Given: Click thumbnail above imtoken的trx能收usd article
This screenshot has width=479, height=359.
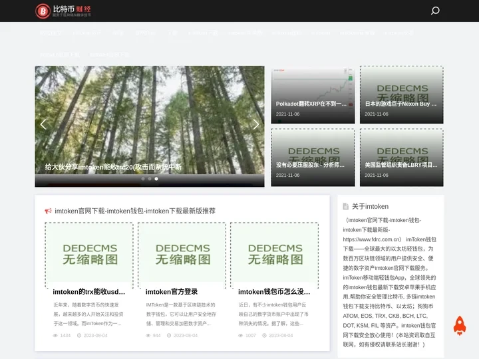Looking at the screenshot, I should coord(89,255).
